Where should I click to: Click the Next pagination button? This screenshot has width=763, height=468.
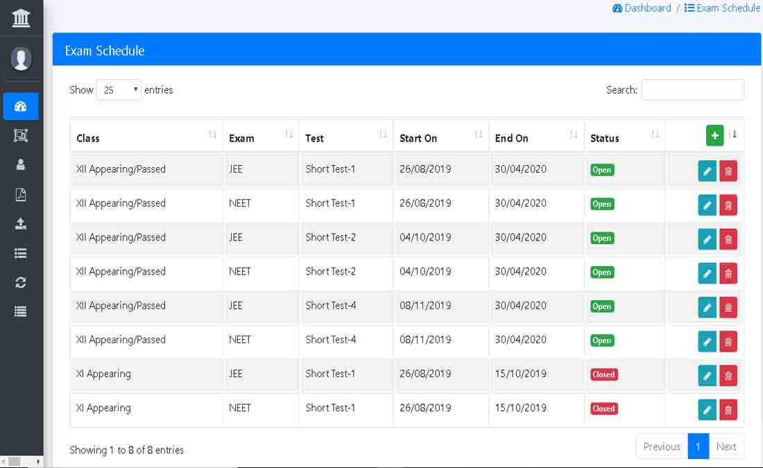click(x=726, y=447)
